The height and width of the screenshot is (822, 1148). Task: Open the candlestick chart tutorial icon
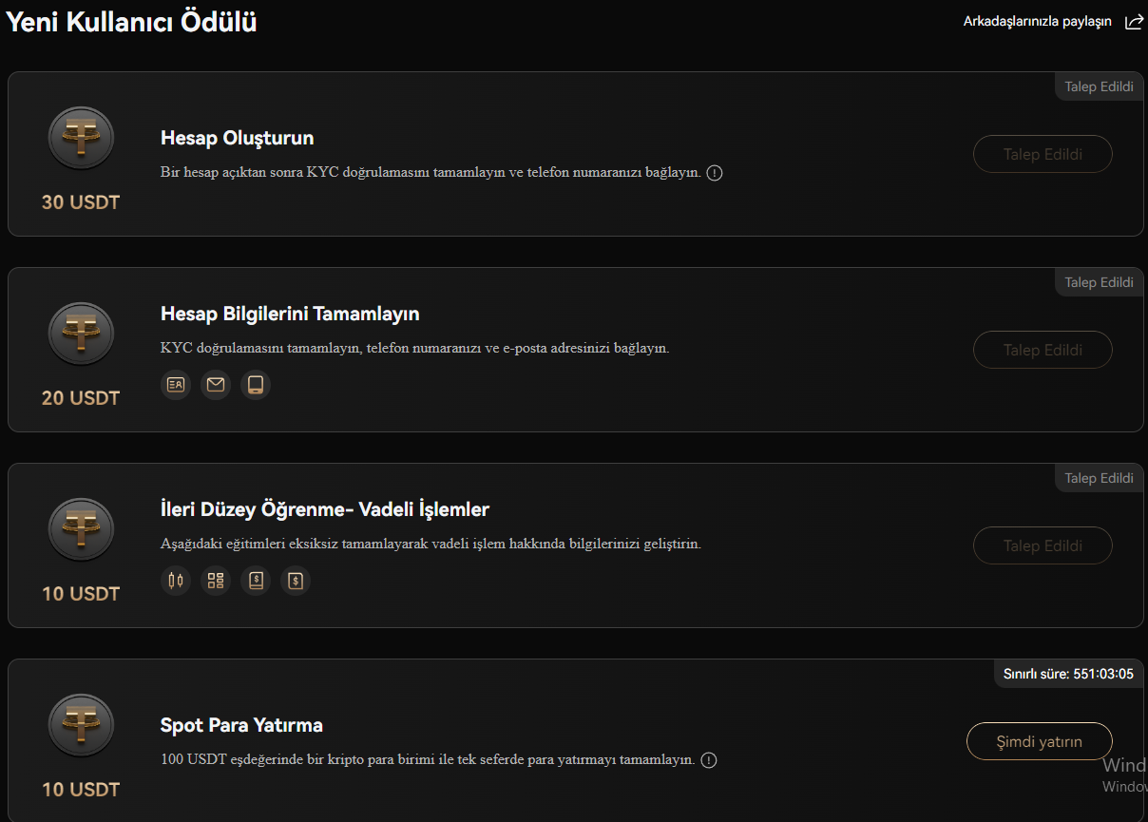coord(176,581)
